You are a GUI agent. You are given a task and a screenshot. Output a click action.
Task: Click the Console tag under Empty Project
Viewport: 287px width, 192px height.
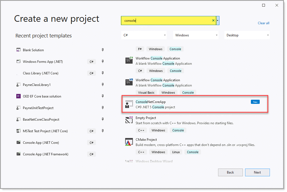[x=178, y=130]
